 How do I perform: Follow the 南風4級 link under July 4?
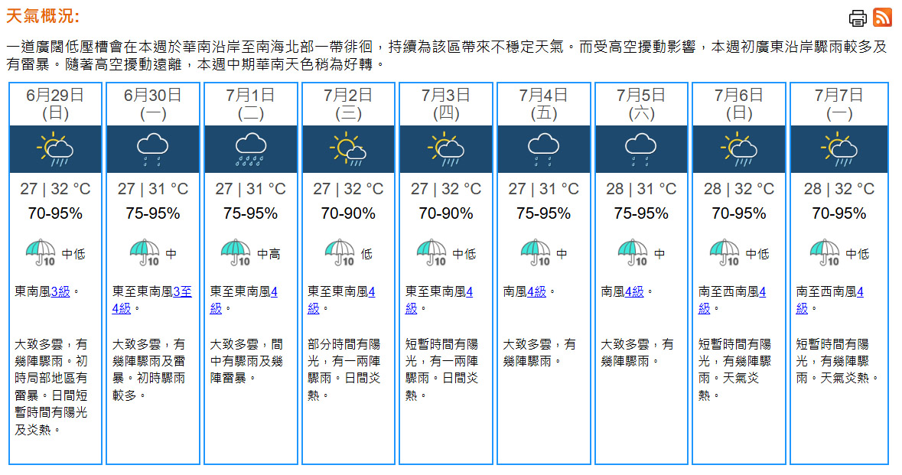[537, 291]
